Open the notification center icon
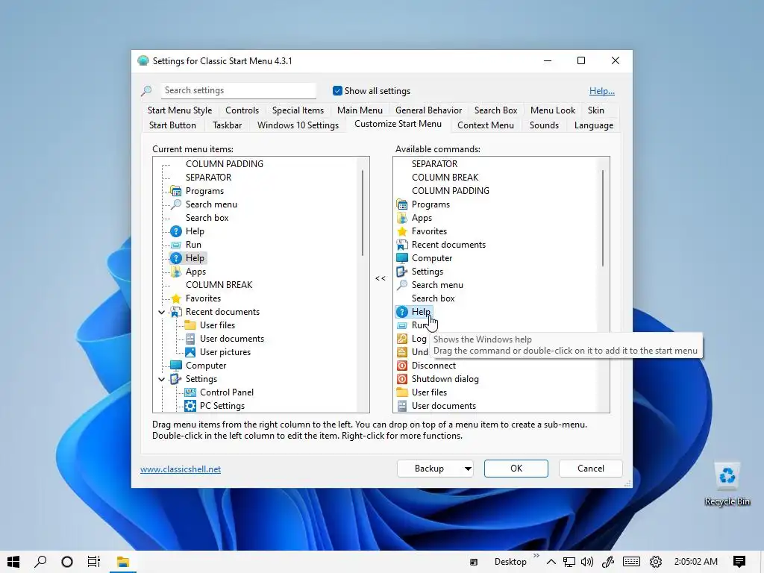 point(739,562)
